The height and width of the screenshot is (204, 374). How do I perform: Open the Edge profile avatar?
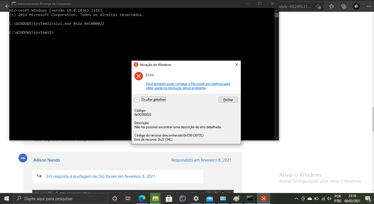(356, 6)
